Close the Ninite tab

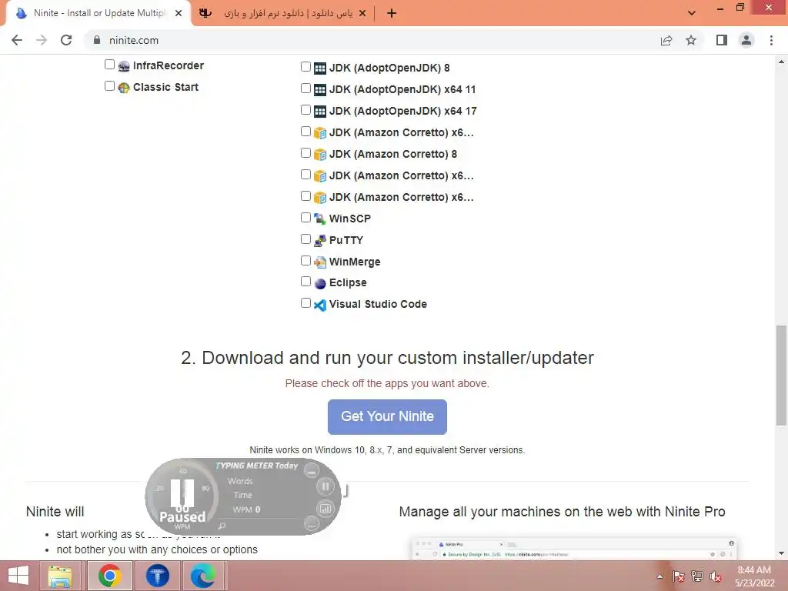(179, 14)
